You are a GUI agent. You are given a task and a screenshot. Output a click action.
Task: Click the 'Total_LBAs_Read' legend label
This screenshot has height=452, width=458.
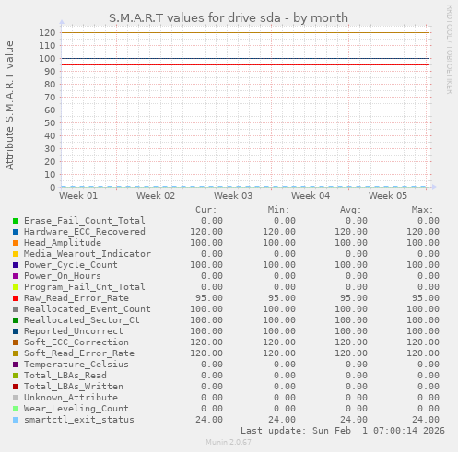[x=65, y=376]
